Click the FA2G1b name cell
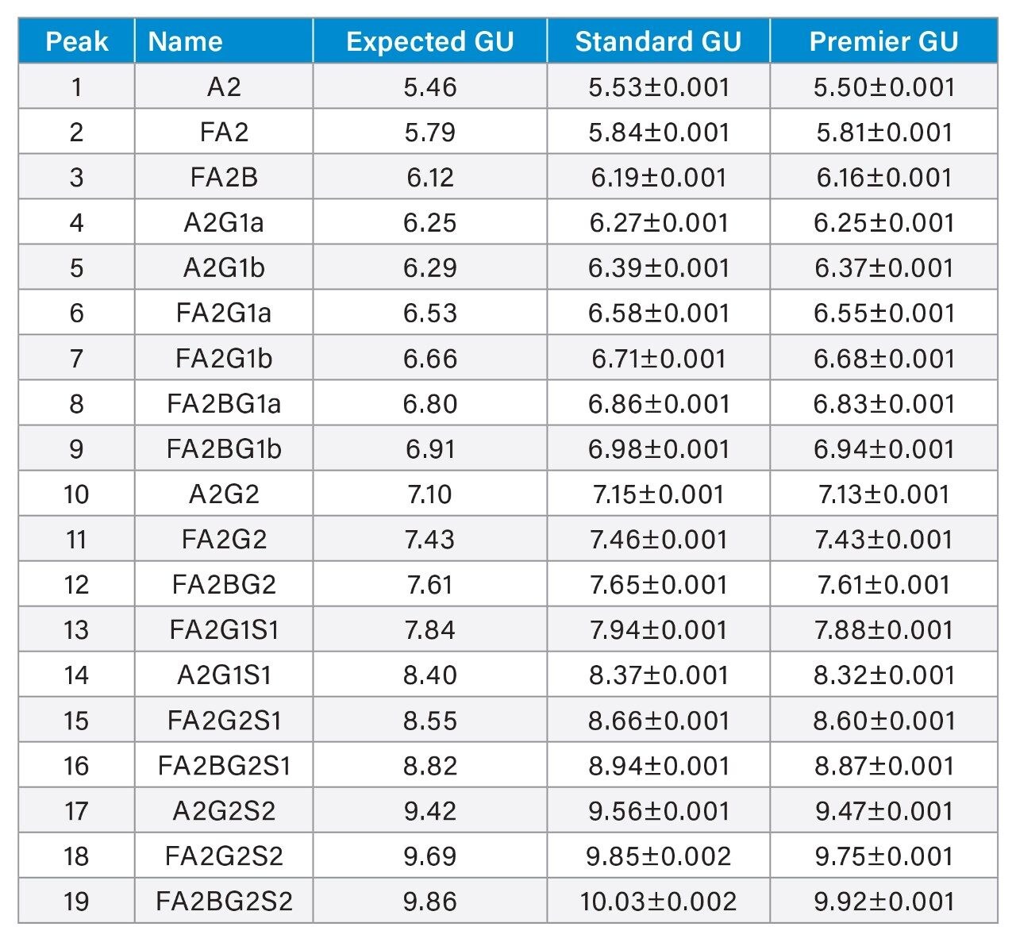The width and height of the screenshot is (1016, 946). click(x=224, y=358)
